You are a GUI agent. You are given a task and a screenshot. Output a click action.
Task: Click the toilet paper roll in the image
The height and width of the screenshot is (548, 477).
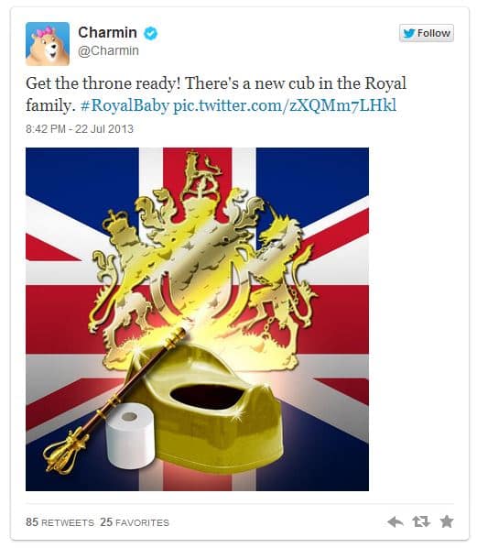130,435
